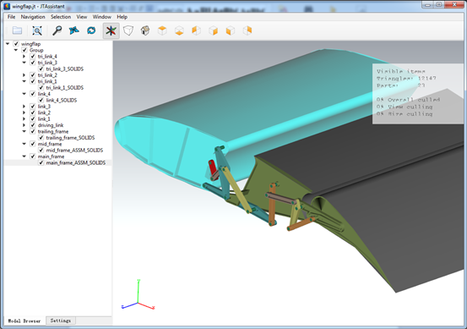Screen dimensions: 467x329
Task: Select the blue rotate arrows tool
Action: click(91, 30)
